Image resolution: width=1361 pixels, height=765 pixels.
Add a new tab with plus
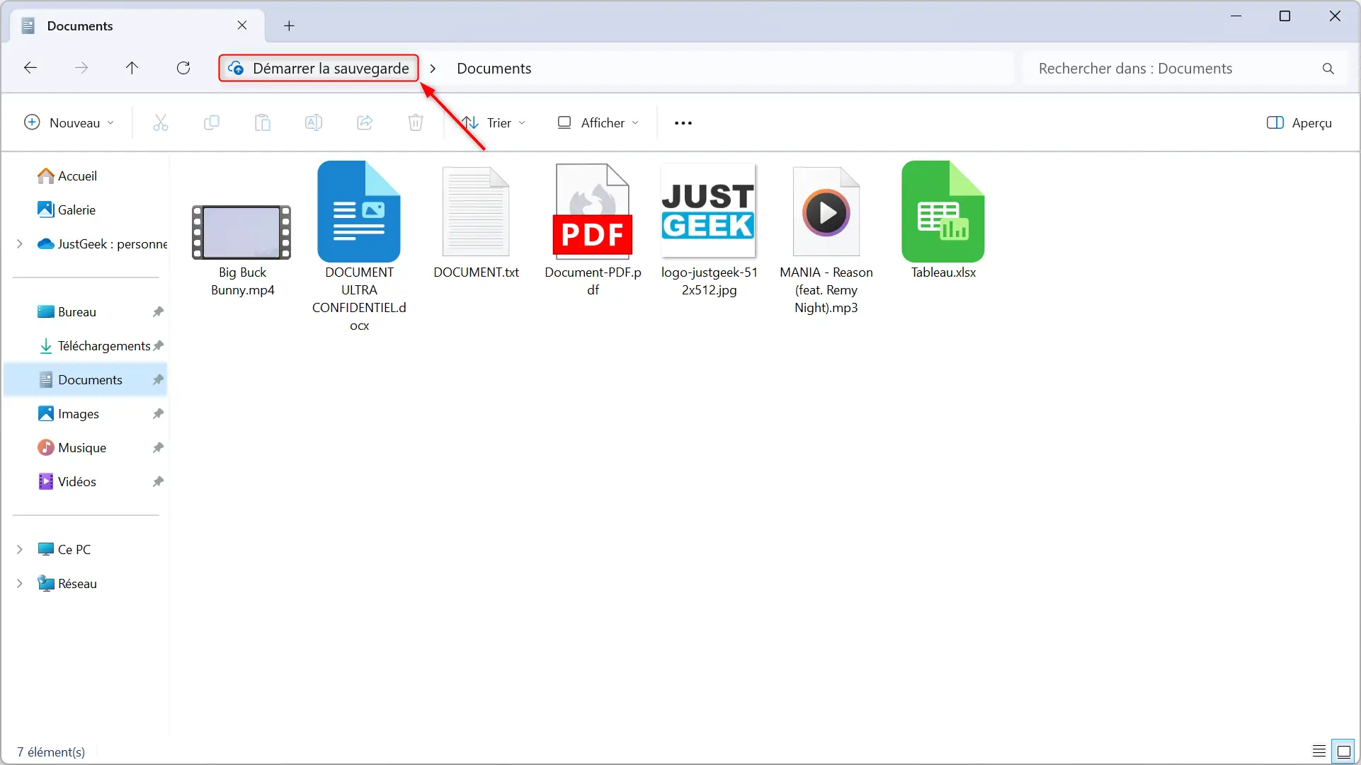[x=289, y=26]
